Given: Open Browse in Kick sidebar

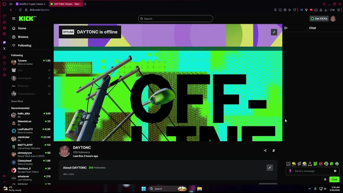Looking at the screenshot, I should 20,37.
